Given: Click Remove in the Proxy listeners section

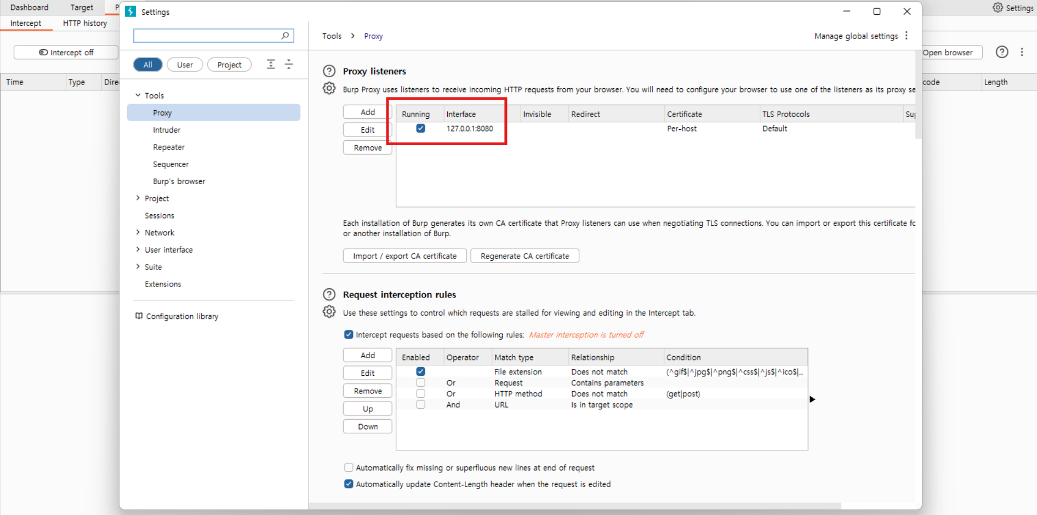Looking at the screenshot, I should [368, 147].
